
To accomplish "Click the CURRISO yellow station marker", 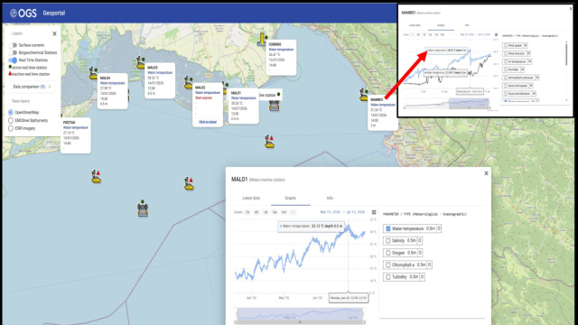I will [x=262, y=40].
